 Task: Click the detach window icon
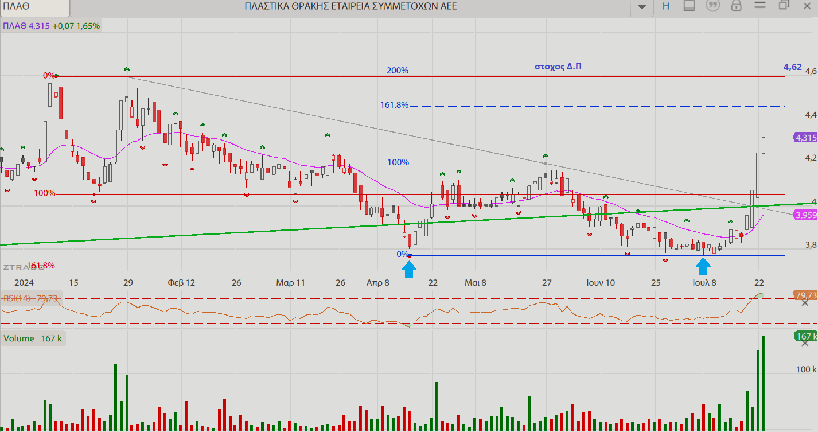tap(784, 5)
